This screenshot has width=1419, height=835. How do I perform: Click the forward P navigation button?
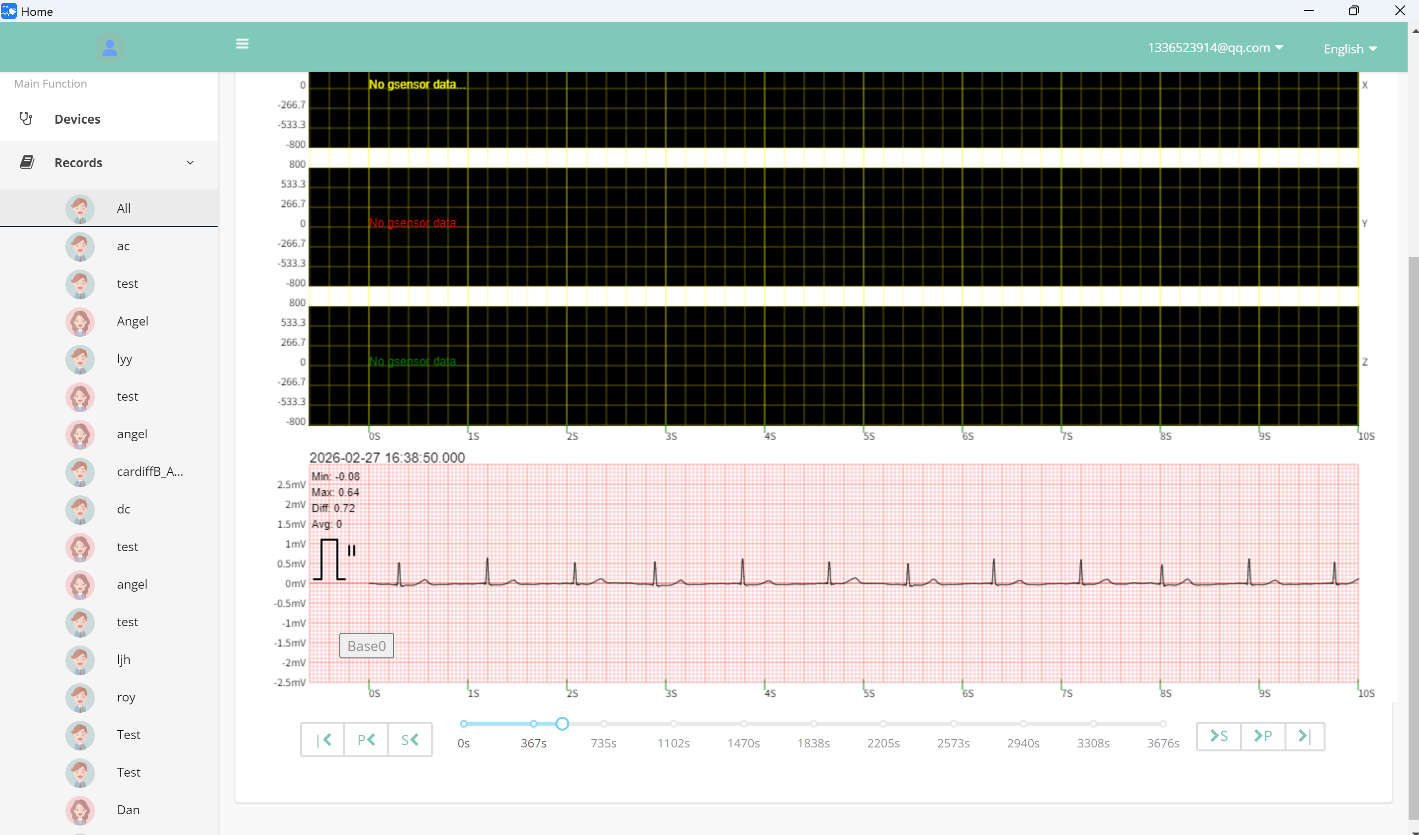click(1263, 736)
